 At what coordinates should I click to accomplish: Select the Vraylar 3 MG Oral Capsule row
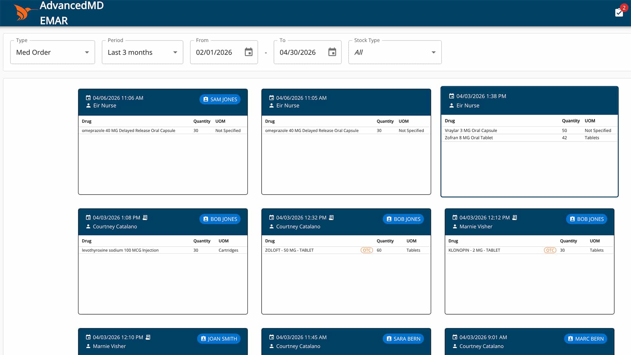471,130
